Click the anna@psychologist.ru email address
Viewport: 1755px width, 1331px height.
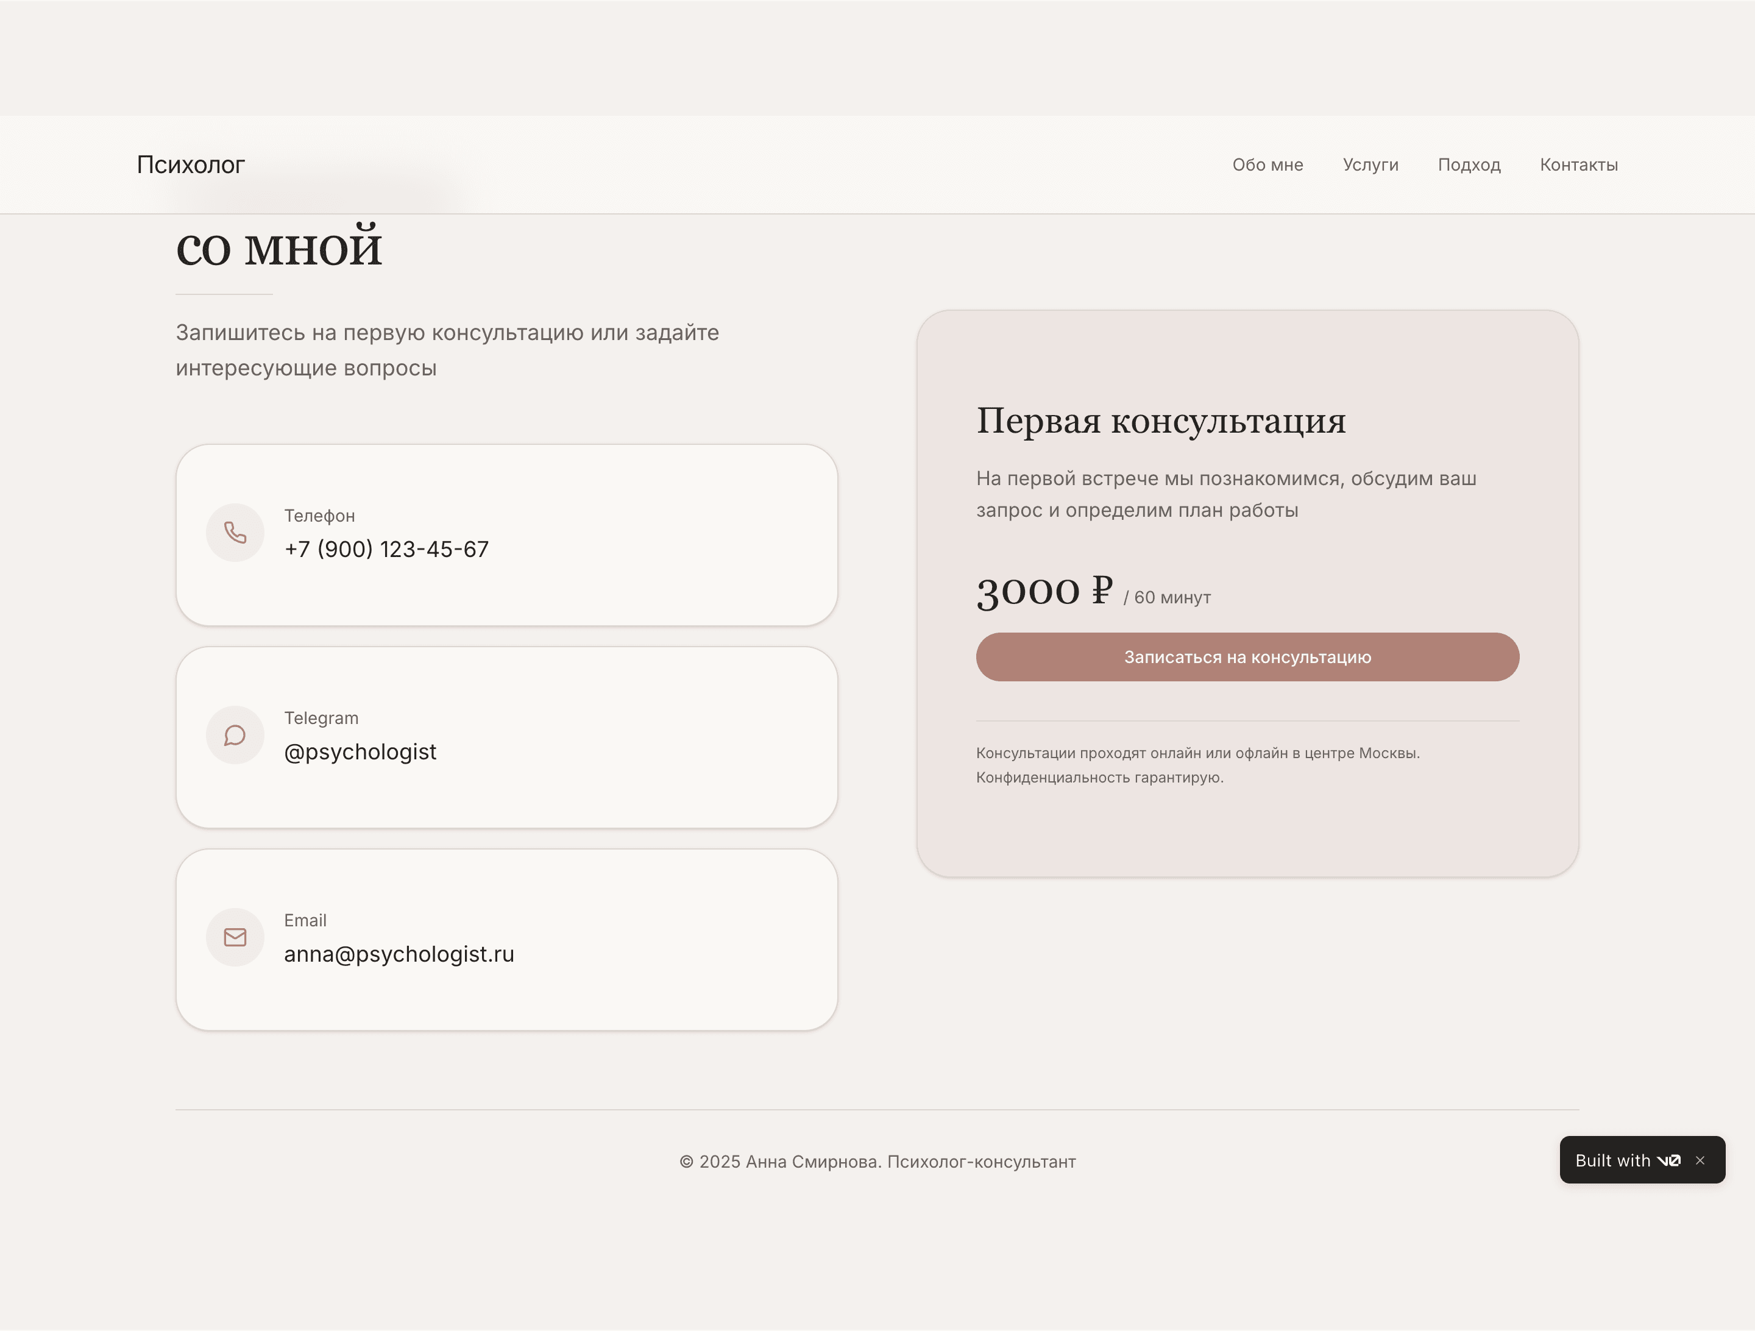(x=399, y=954)
